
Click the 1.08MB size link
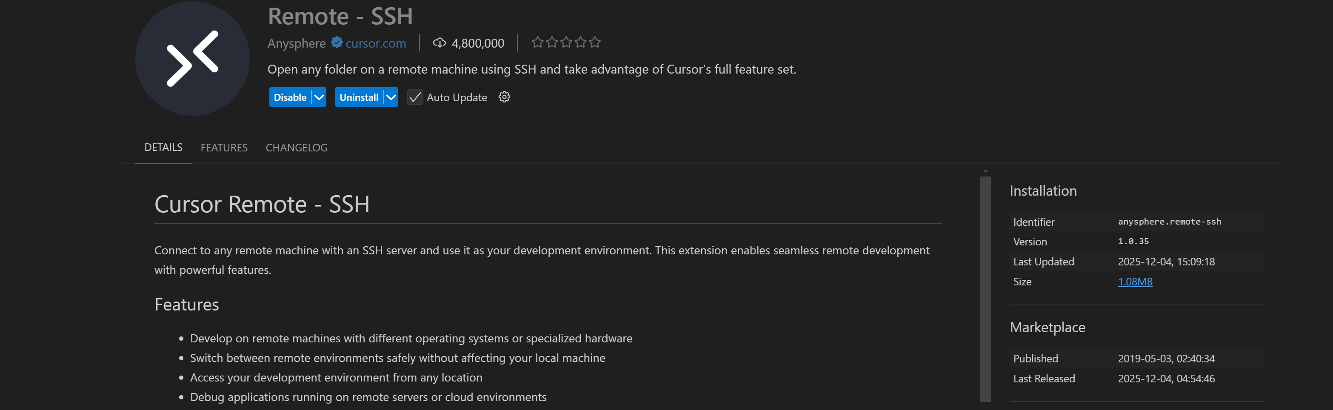point(1135,282)
